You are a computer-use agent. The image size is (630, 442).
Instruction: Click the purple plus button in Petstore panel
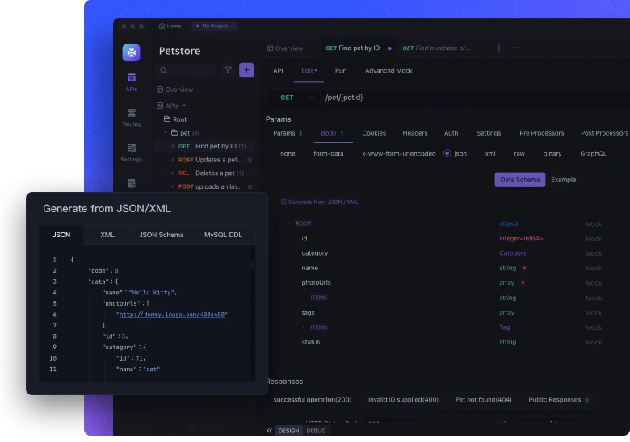point(246,70)
